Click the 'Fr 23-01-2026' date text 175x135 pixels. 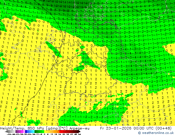(116, 128)
